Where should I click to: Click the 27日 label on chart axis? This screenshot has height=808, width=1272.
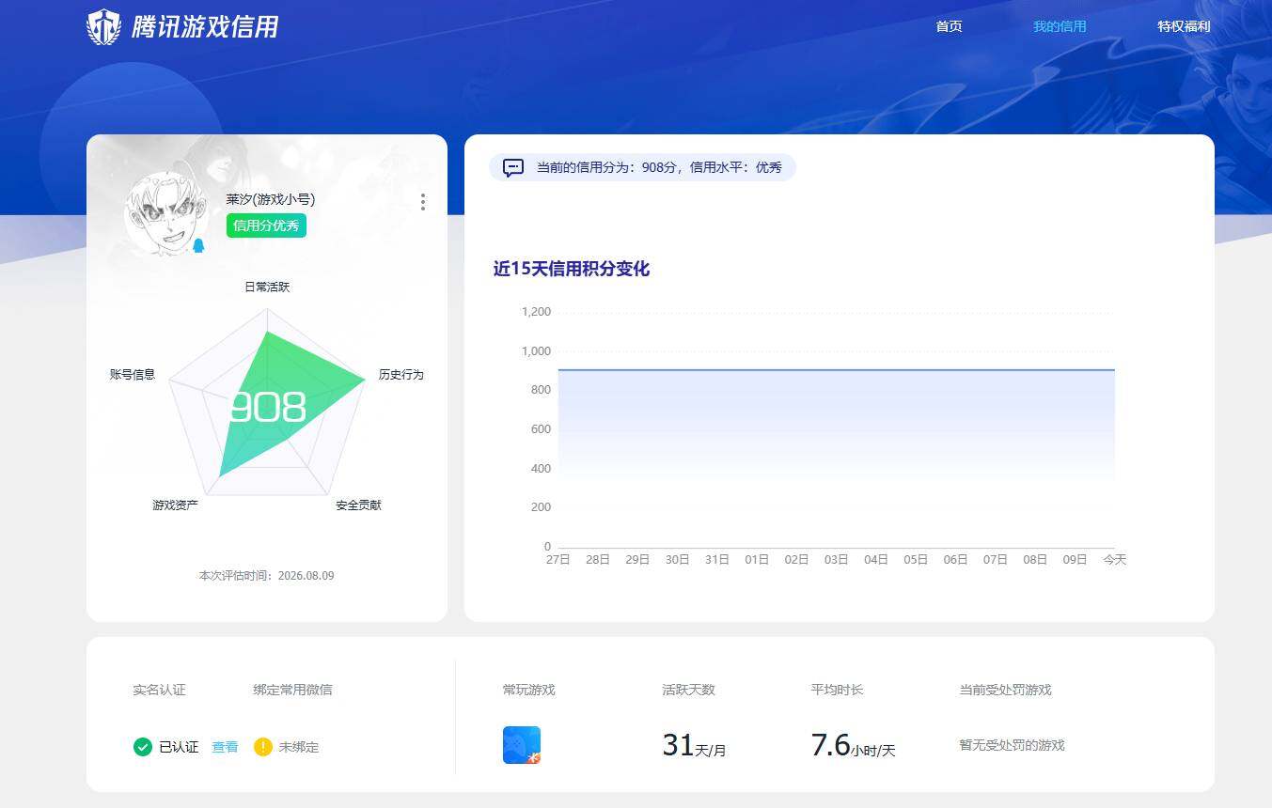(x=558, y=559)
